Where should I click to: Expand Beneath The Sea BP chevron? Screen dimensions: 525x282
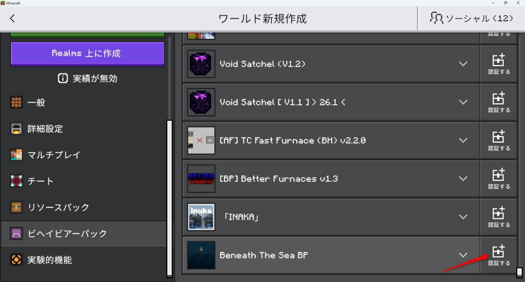pyautogui.click(x=463, y=255)
